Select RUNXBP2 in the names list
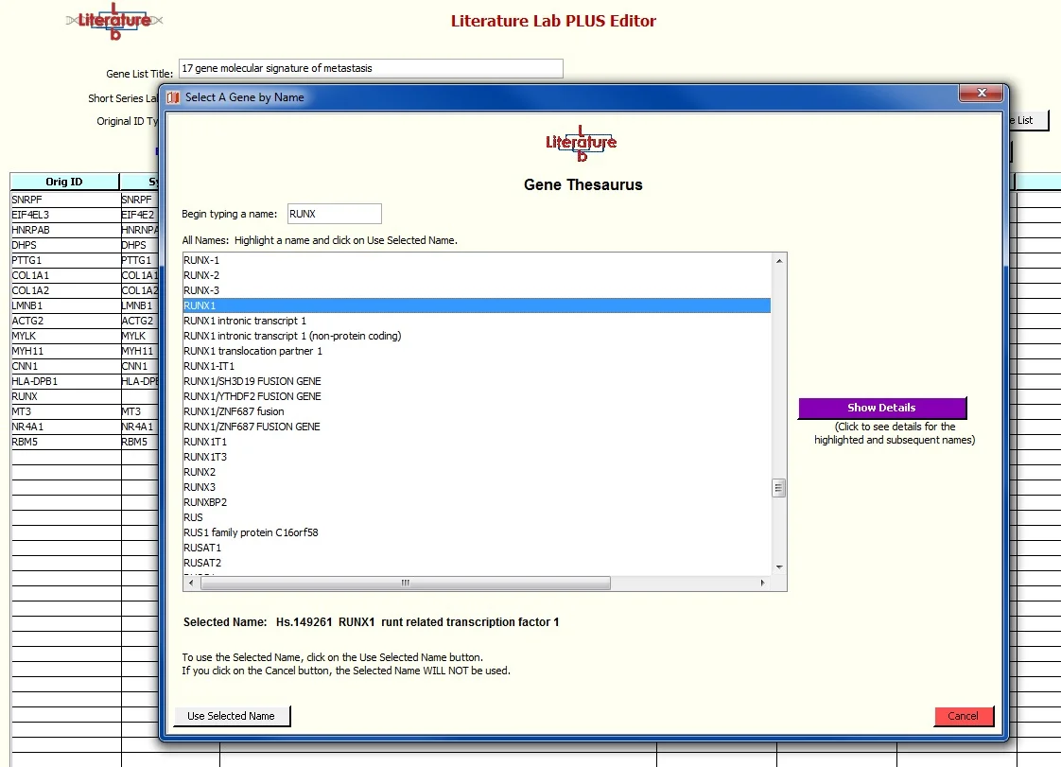Image resolution: width=1061 pixels, height=767 pixels. 477,502
